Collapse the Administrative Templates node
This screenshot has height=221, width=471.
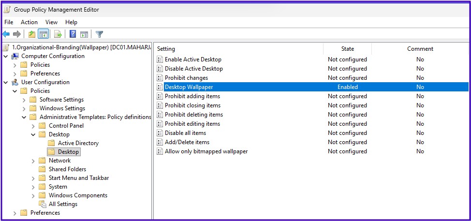[24, 117]
